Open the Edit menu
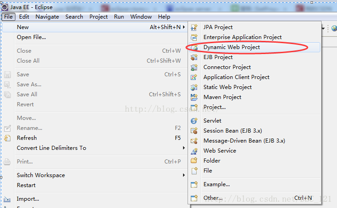The image size is (337, 208). pos(24,16)
